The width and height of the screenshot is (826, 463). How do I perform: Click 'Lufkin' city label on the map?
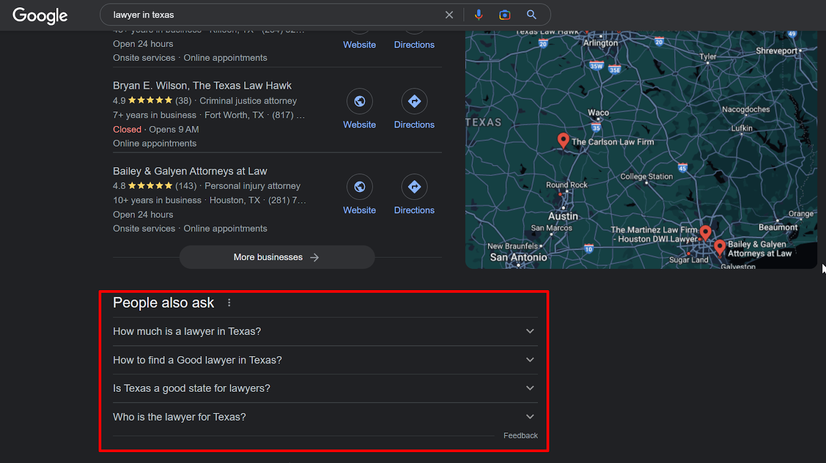pyautogui.click(x=742, y=128)
